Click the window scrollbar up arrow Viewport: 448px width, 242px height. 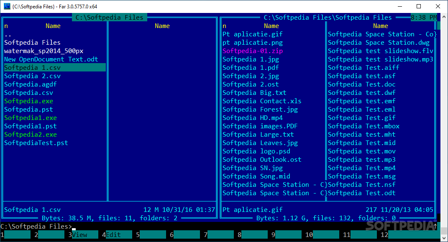click(x=444, y=17)
